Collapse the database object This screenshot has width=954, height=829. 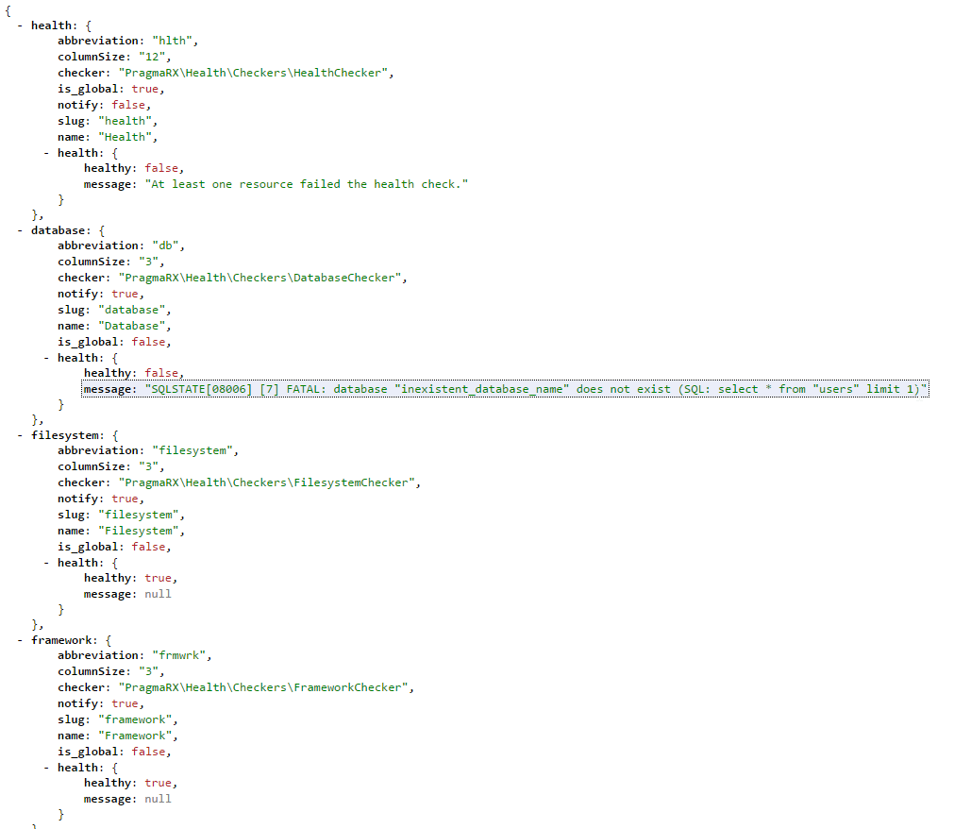(20, 230)
